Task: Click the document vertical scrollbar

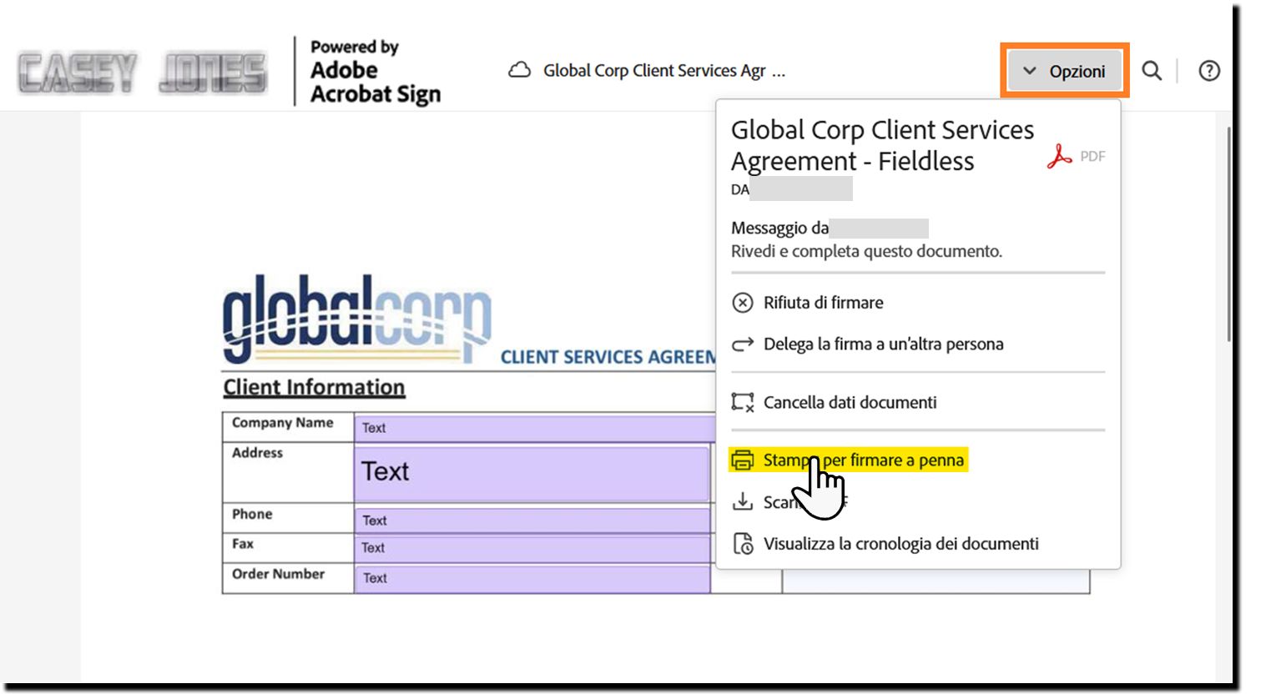Action: tap(1228, 234)
